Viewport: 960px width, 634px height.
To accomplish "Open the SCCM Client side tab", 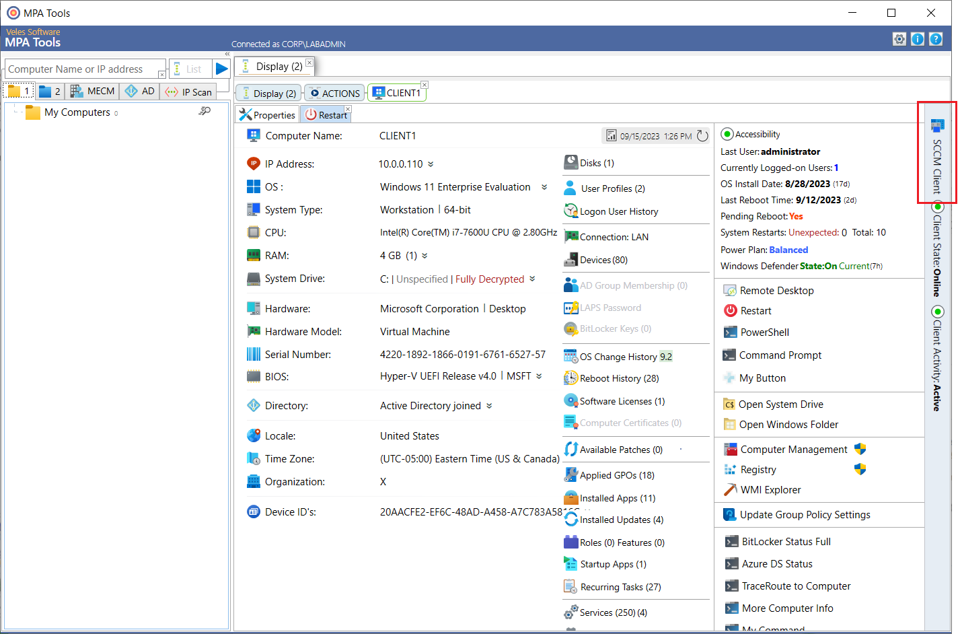I will [x=937, y=156].
